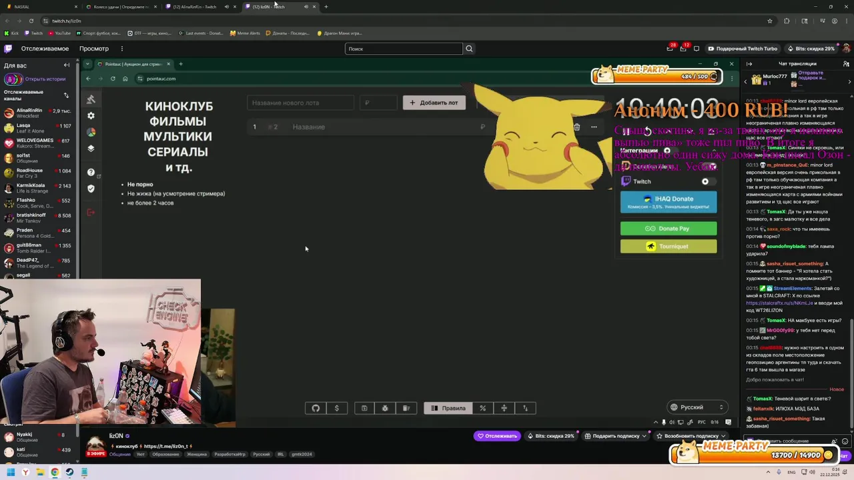The width and height of the screenshot is (854, 480).
Task: Click the Добавить лот button
Action: (434, 103)
